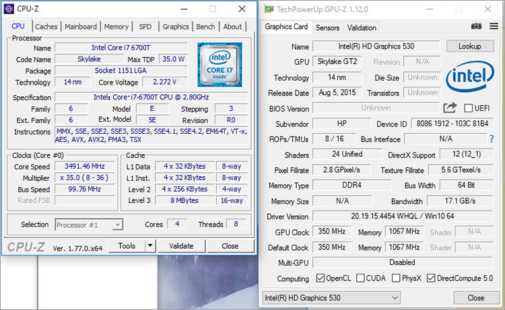Toggle the UEFI checkbox
This screenshot has height=310, width=505.
469,108
